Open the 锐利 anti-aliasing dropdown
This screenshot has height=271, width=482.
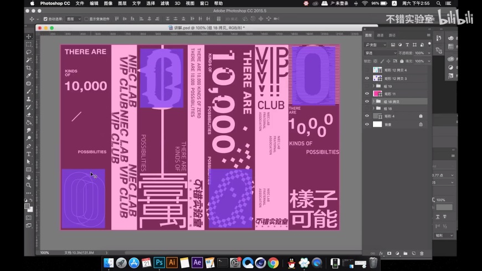point(444,236)
